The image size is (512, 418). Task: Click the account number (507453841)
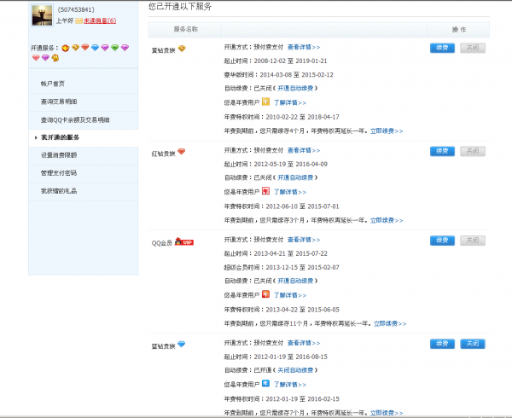point(76,9)
